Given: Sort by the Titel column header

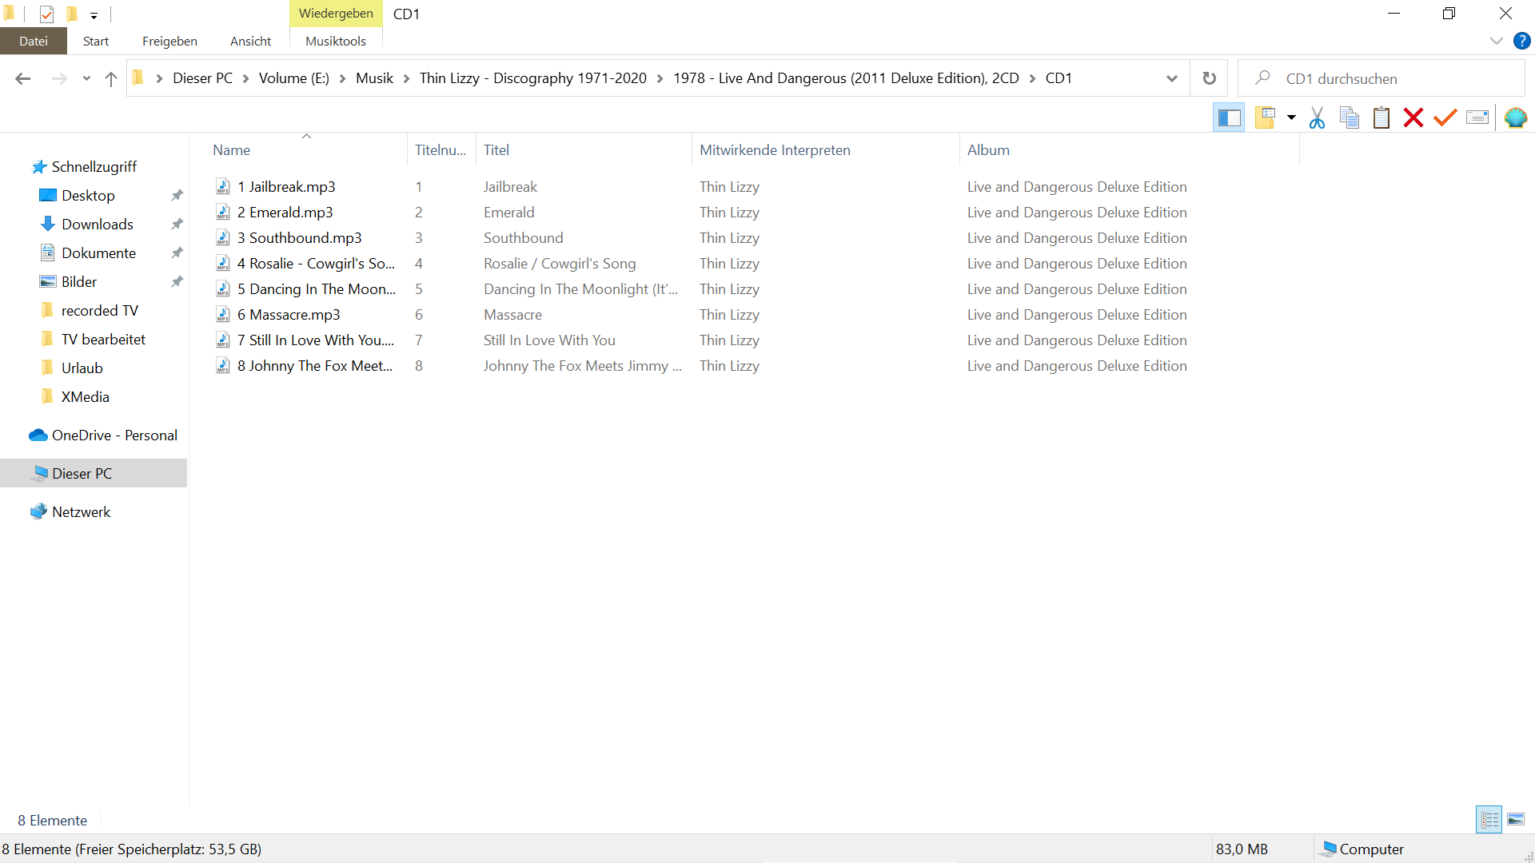Looking at the screenshot, I should [584, 150].
